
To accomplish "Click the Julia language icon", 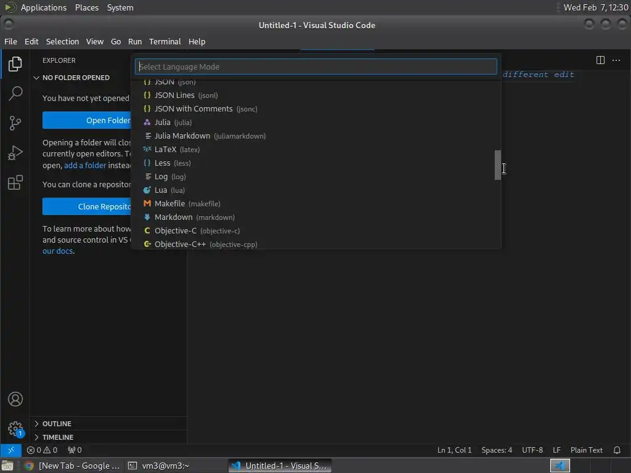I will tap(147, 123).
